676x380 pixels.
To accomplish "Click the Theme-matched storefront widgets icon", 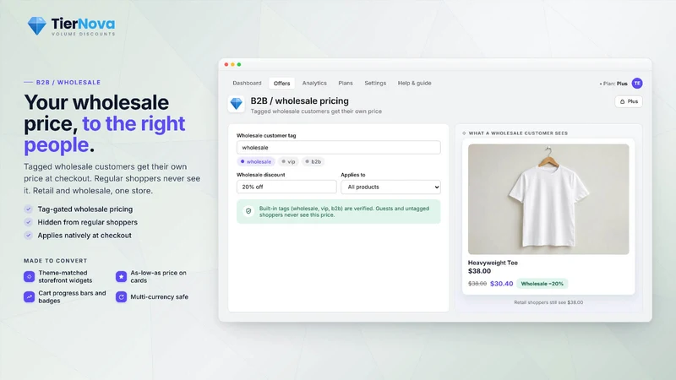I will 29,277.
